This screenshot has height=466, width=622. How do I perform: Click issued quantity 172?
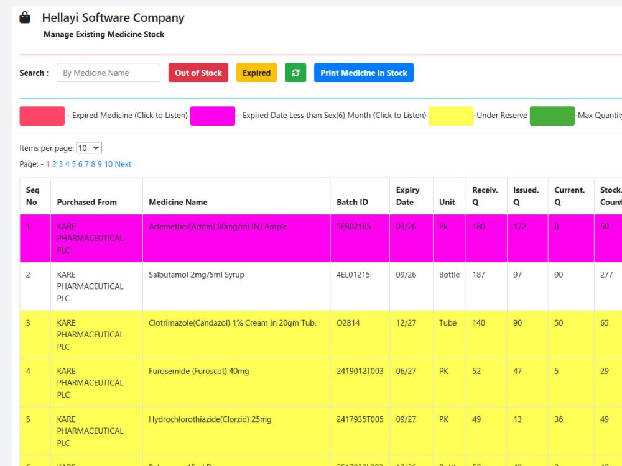coord(519,227)
